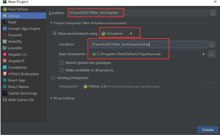Check Make available to all projects
The height and width of the screenshot is (135, 220).
coord(62,70)
